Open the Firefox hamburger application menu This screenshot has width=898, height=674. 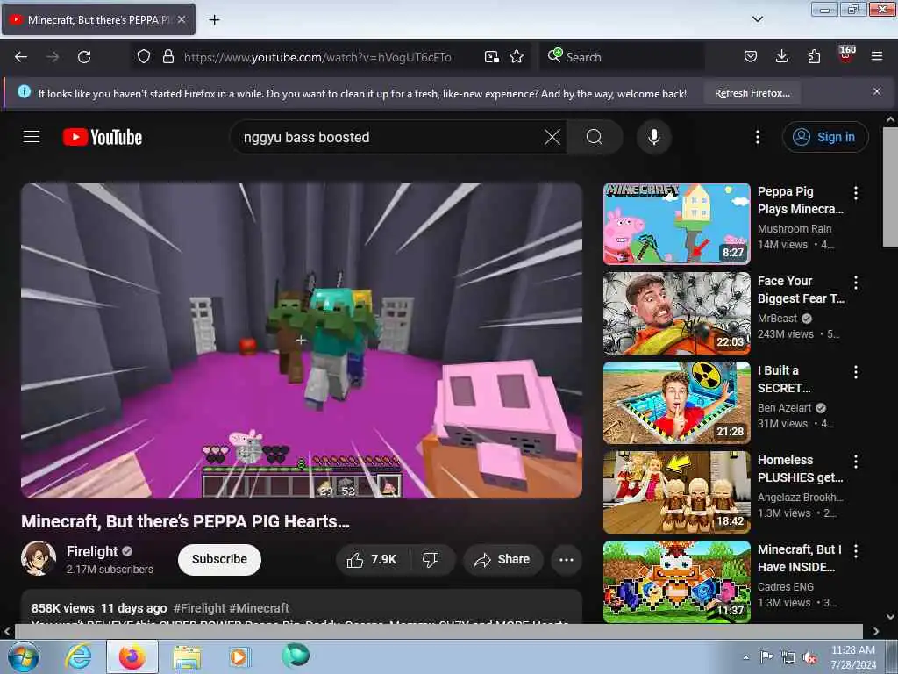877,57
